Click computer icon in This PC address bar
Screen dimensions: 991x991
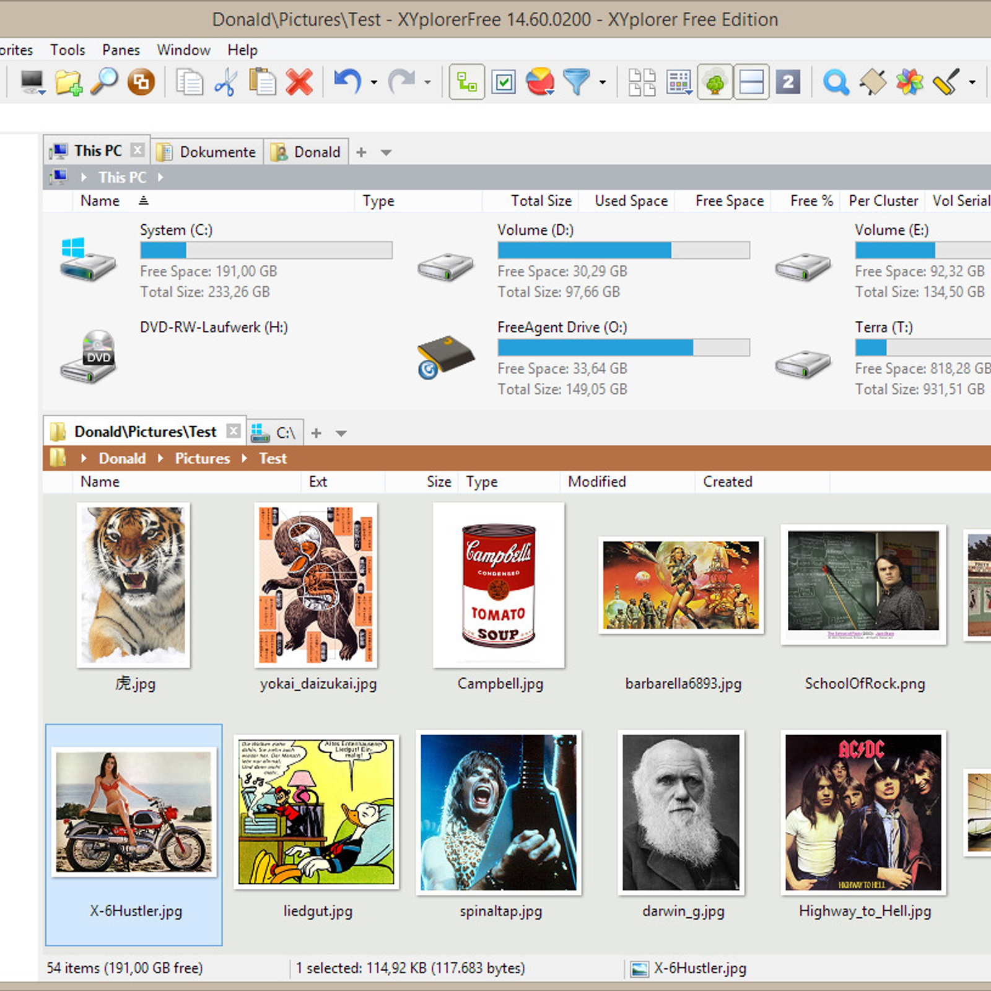59,177
